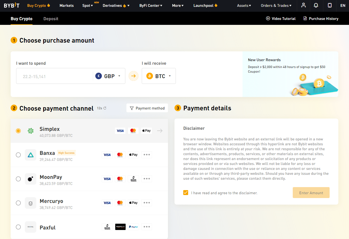Click the mobile app download icon
349x239 pixels.
point(330,5)
